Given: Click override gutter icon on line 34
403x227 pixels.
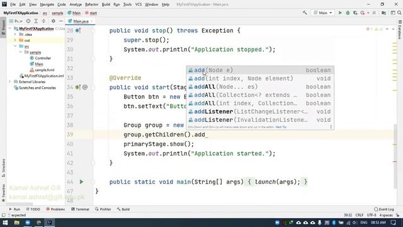Looking at the screenshot, I should 78,87.
